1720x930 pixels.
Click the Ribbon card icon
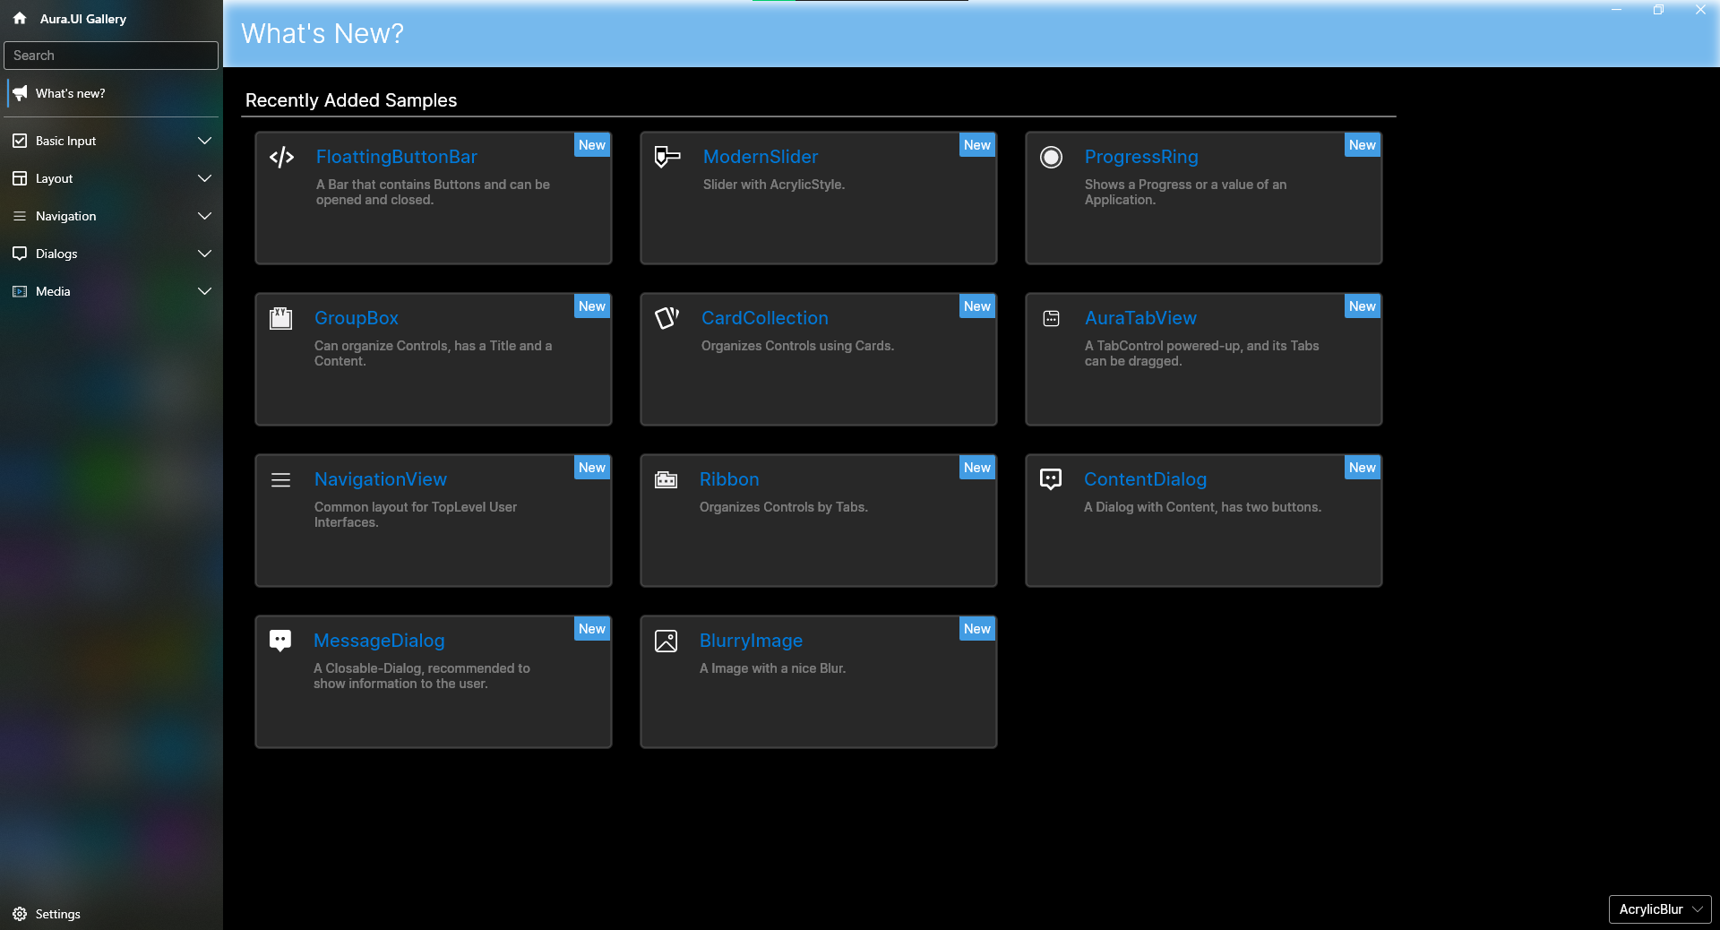click(666, 479)
